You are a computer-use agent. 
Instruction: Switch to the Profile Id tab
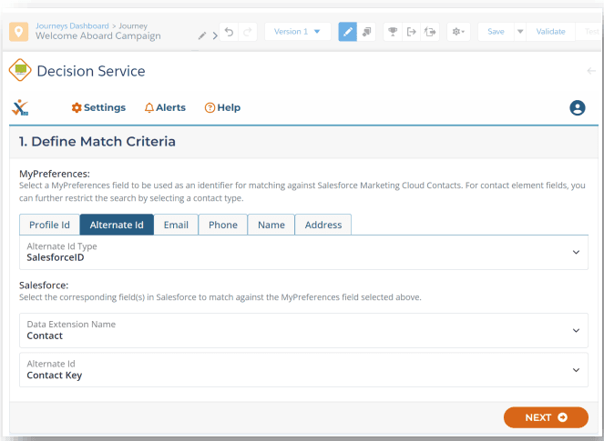(x=50, y=225)
